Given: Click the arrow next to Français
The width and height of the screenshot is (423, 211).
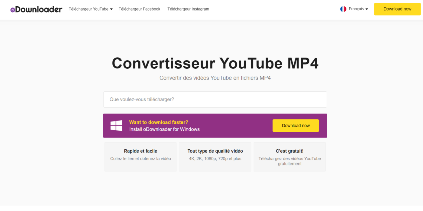Looking at the screenshot, I should tap(367, 9).
